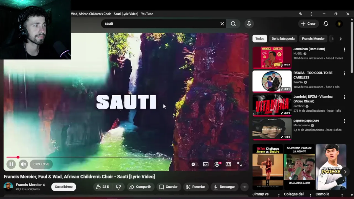354x199 pixels.
Task: Open the player settings gear
Action: (217, 164)
